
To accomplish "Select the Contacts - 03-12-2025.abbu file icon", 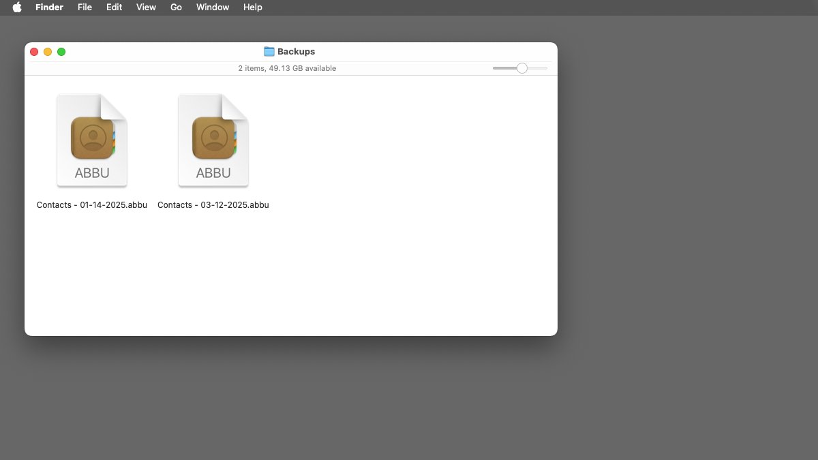I will 213,140.
